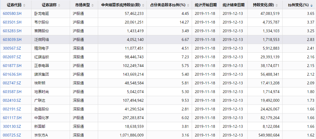Open 000725.SZ 京东方A code link
Screen dimensions: 316x139
12,135
